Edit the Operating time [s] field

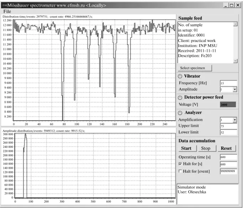pyautogui.click(x=228, y=157)
